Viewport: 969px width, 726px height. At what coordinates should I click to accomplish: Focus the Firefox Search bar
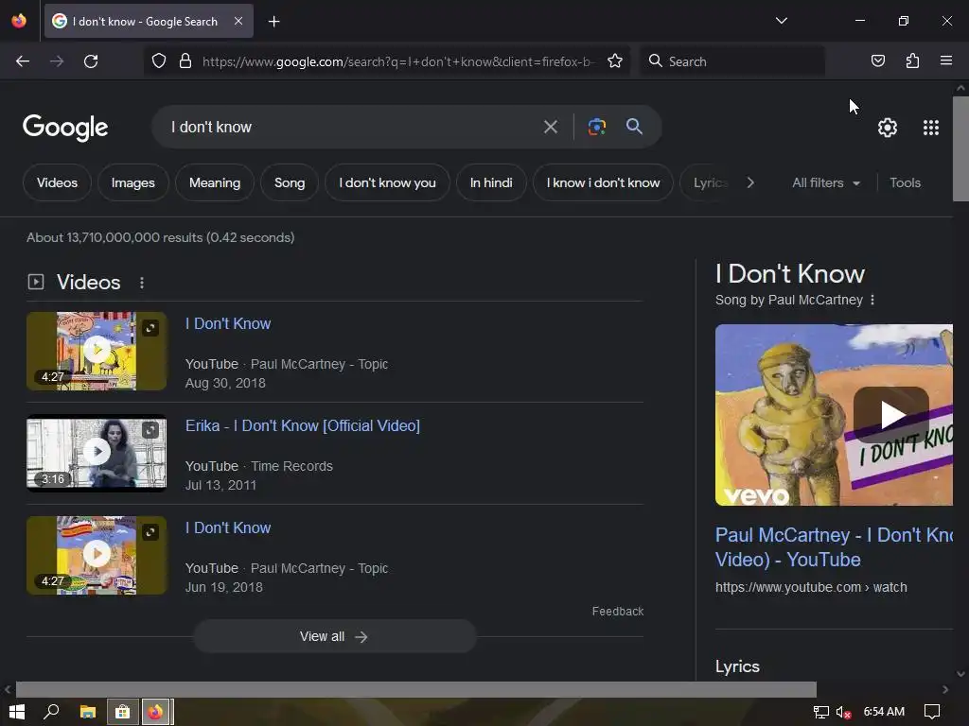[x=732, y=61]
